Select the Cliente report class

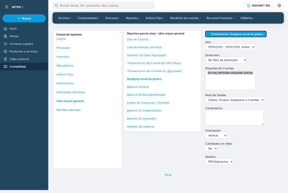click(x=61, y=39)
